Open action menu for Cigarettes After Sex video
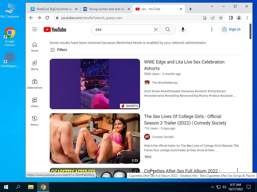257x192 pixels. (237, 170)
